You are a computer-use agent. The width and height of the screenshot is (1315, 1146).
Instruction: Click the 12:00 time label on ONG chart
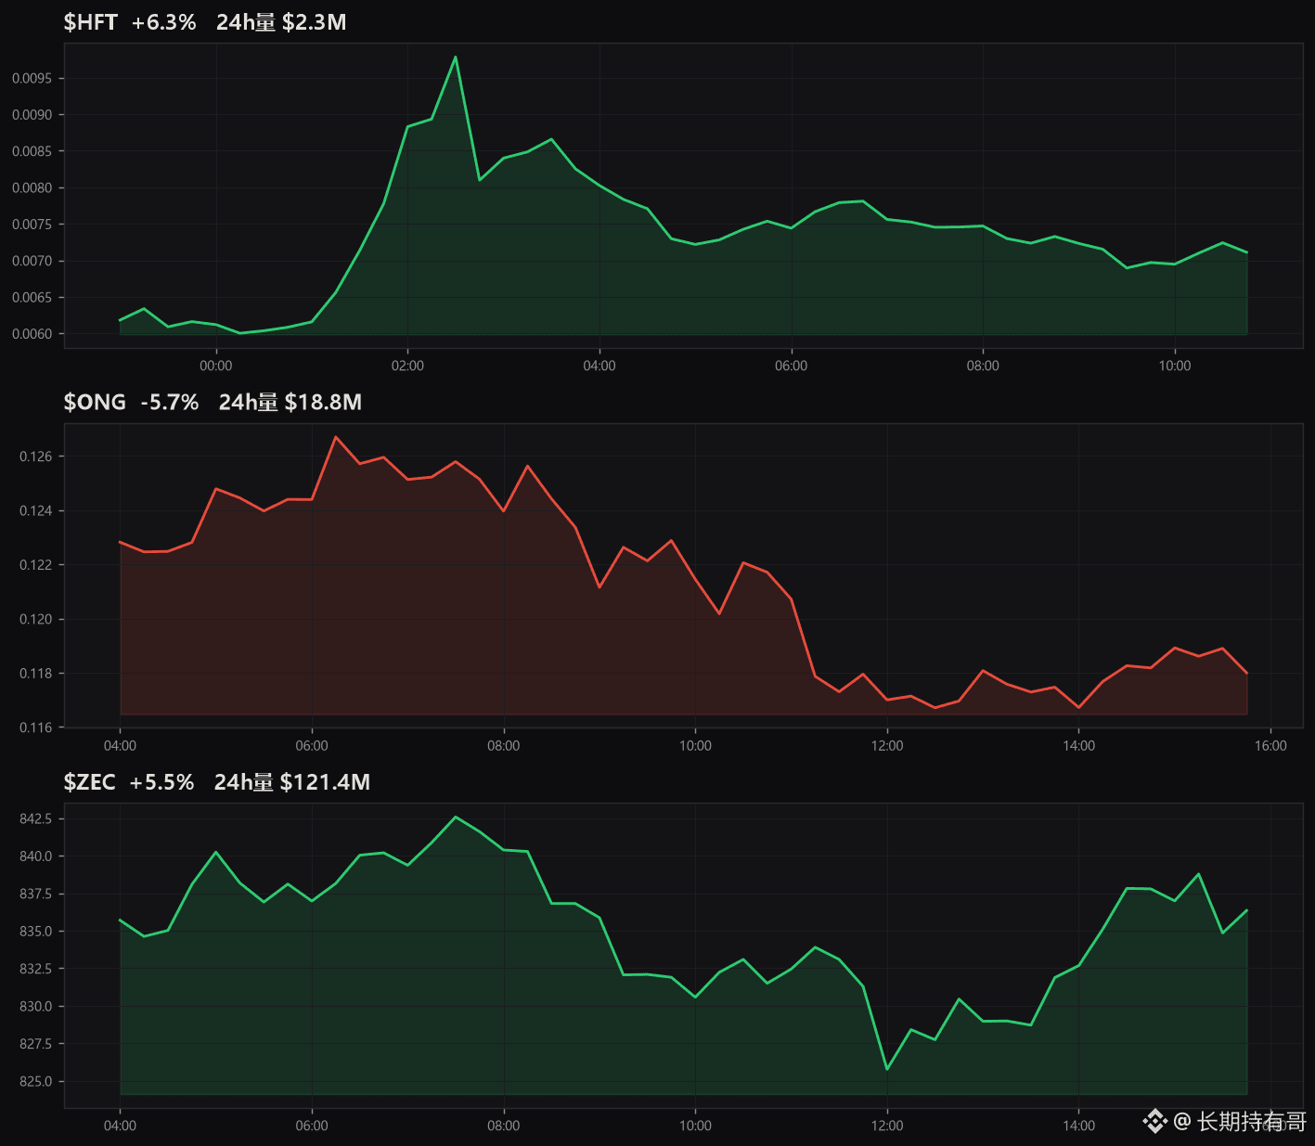point(887,746)
